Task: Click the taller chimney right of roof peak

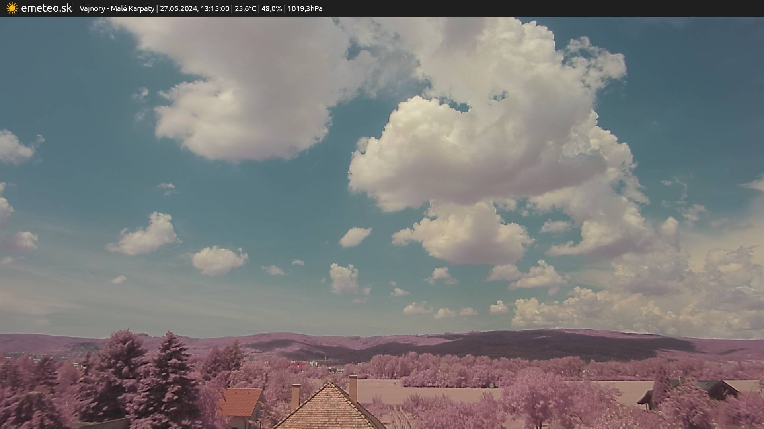Action: coord(353,388)
